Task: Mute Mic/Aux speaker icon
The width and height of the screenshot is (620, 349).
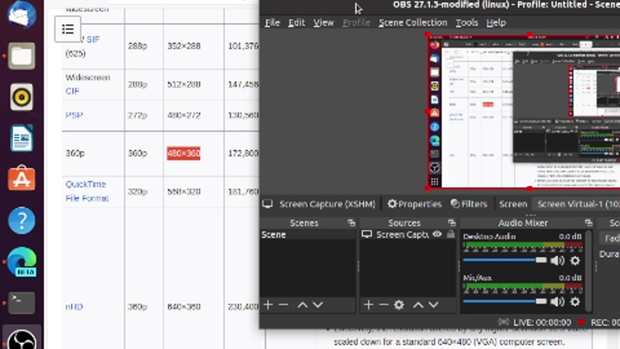Action: (557, 302)
